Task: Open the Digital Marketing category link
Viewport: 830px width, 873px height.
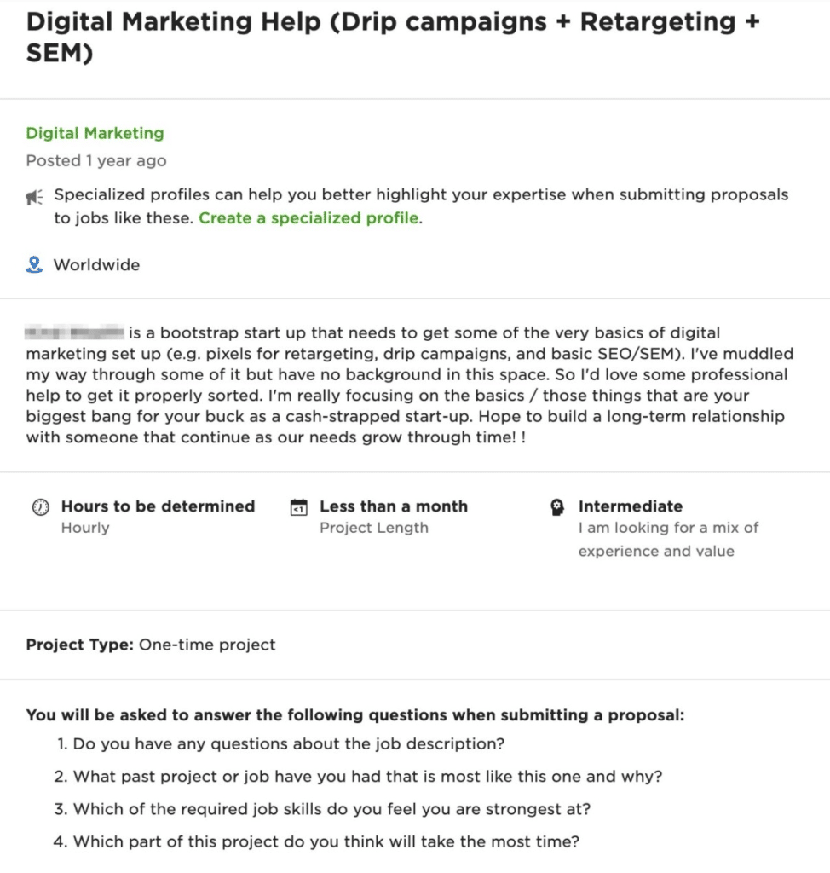Action: (95, 133)
